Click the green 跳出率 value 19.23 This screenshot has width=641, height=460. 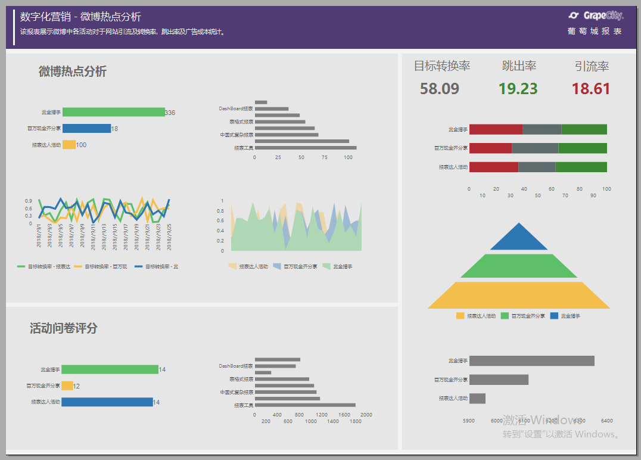tap(518, 89)
